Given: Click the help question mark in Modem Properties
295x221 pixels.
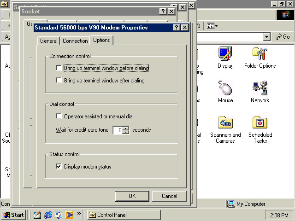Looking at the screenshot, I should 176,28.
